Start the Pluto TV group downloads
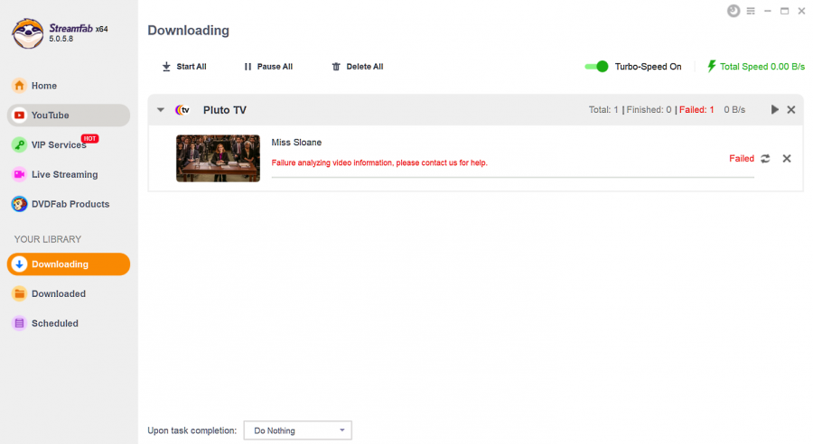This screenshot has width=813, height=444. 775,109
